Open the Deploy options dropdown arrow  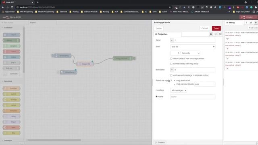pyautogui.click(x=256, y=17)
